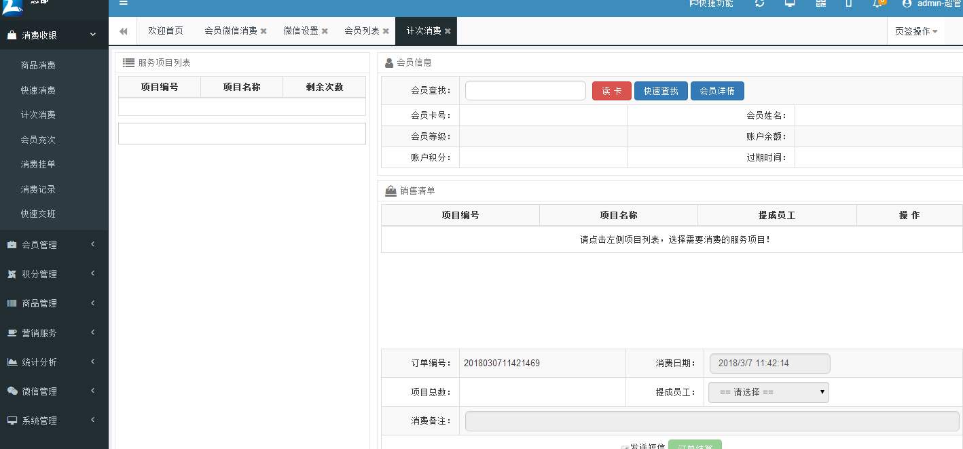This screenshot has width=963, height=449.
Task: Open 消费记录 in the sidebar
Action: tap(38, 189)
